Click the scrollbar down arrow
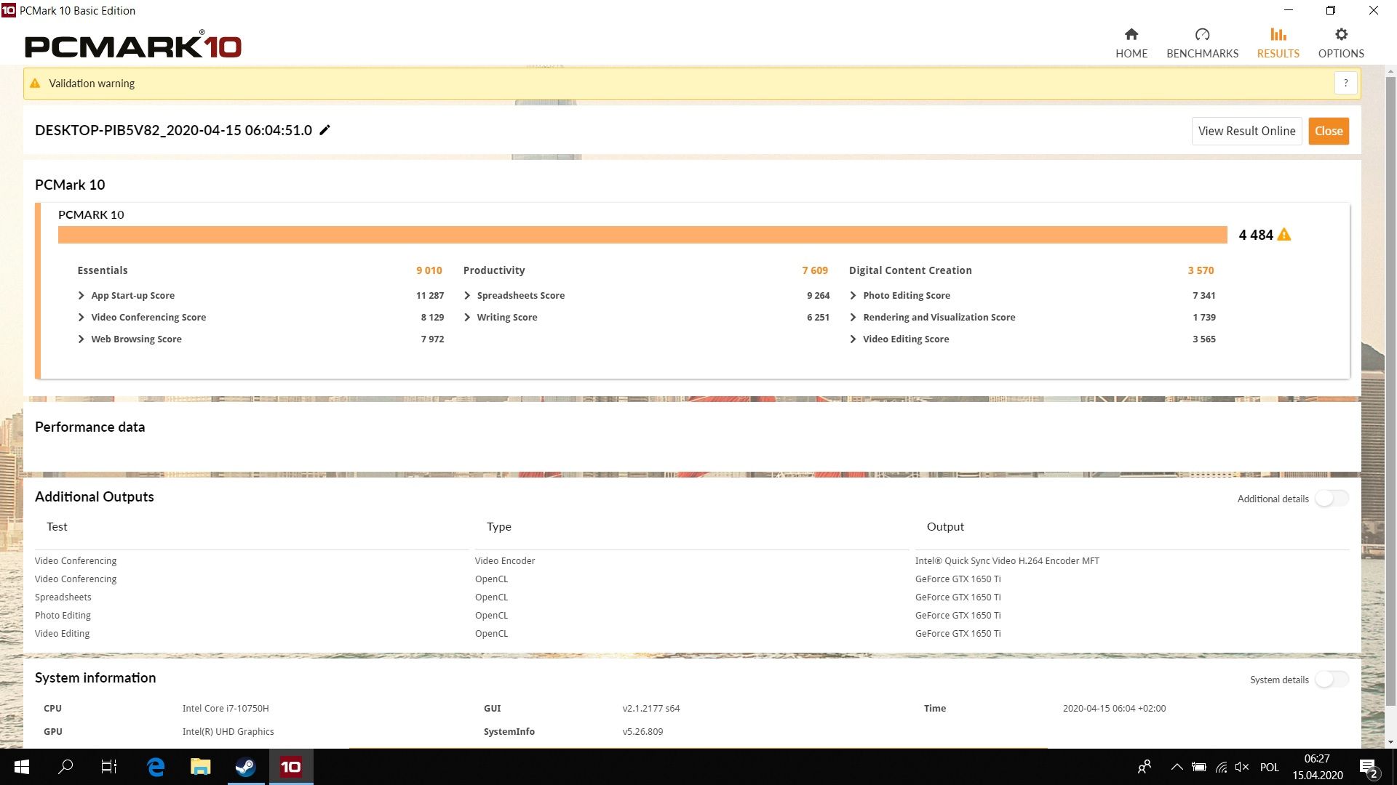 1390,742
